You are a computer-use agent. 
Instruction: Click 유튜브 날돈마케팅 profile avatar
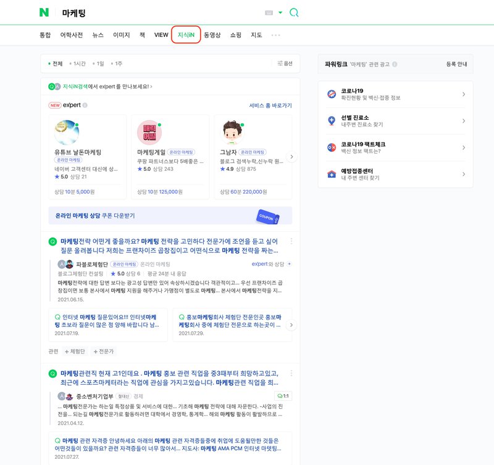tap(67, 132)
